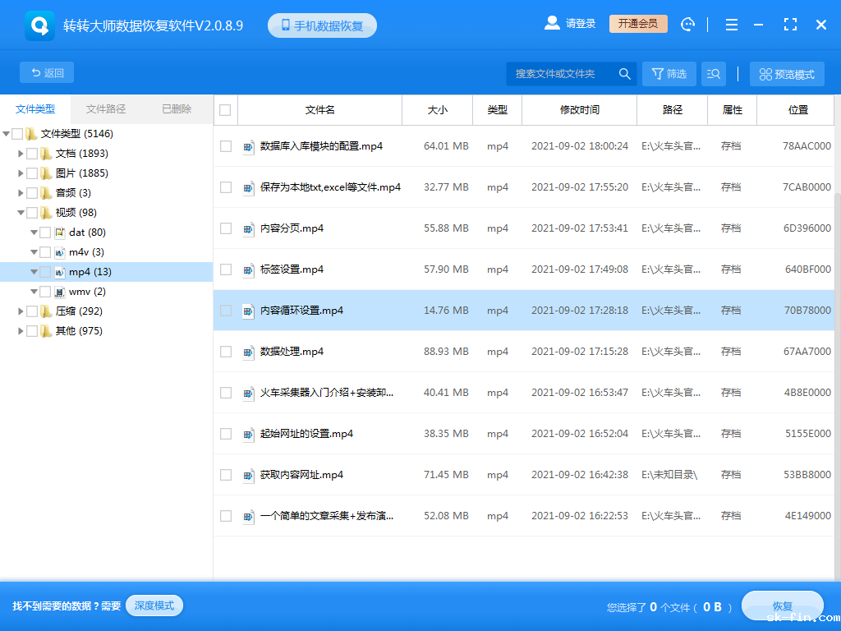Click the search magnifier icon
This screenshot has height=631, width=841.
pyautogui.click(x=624, y=73)
